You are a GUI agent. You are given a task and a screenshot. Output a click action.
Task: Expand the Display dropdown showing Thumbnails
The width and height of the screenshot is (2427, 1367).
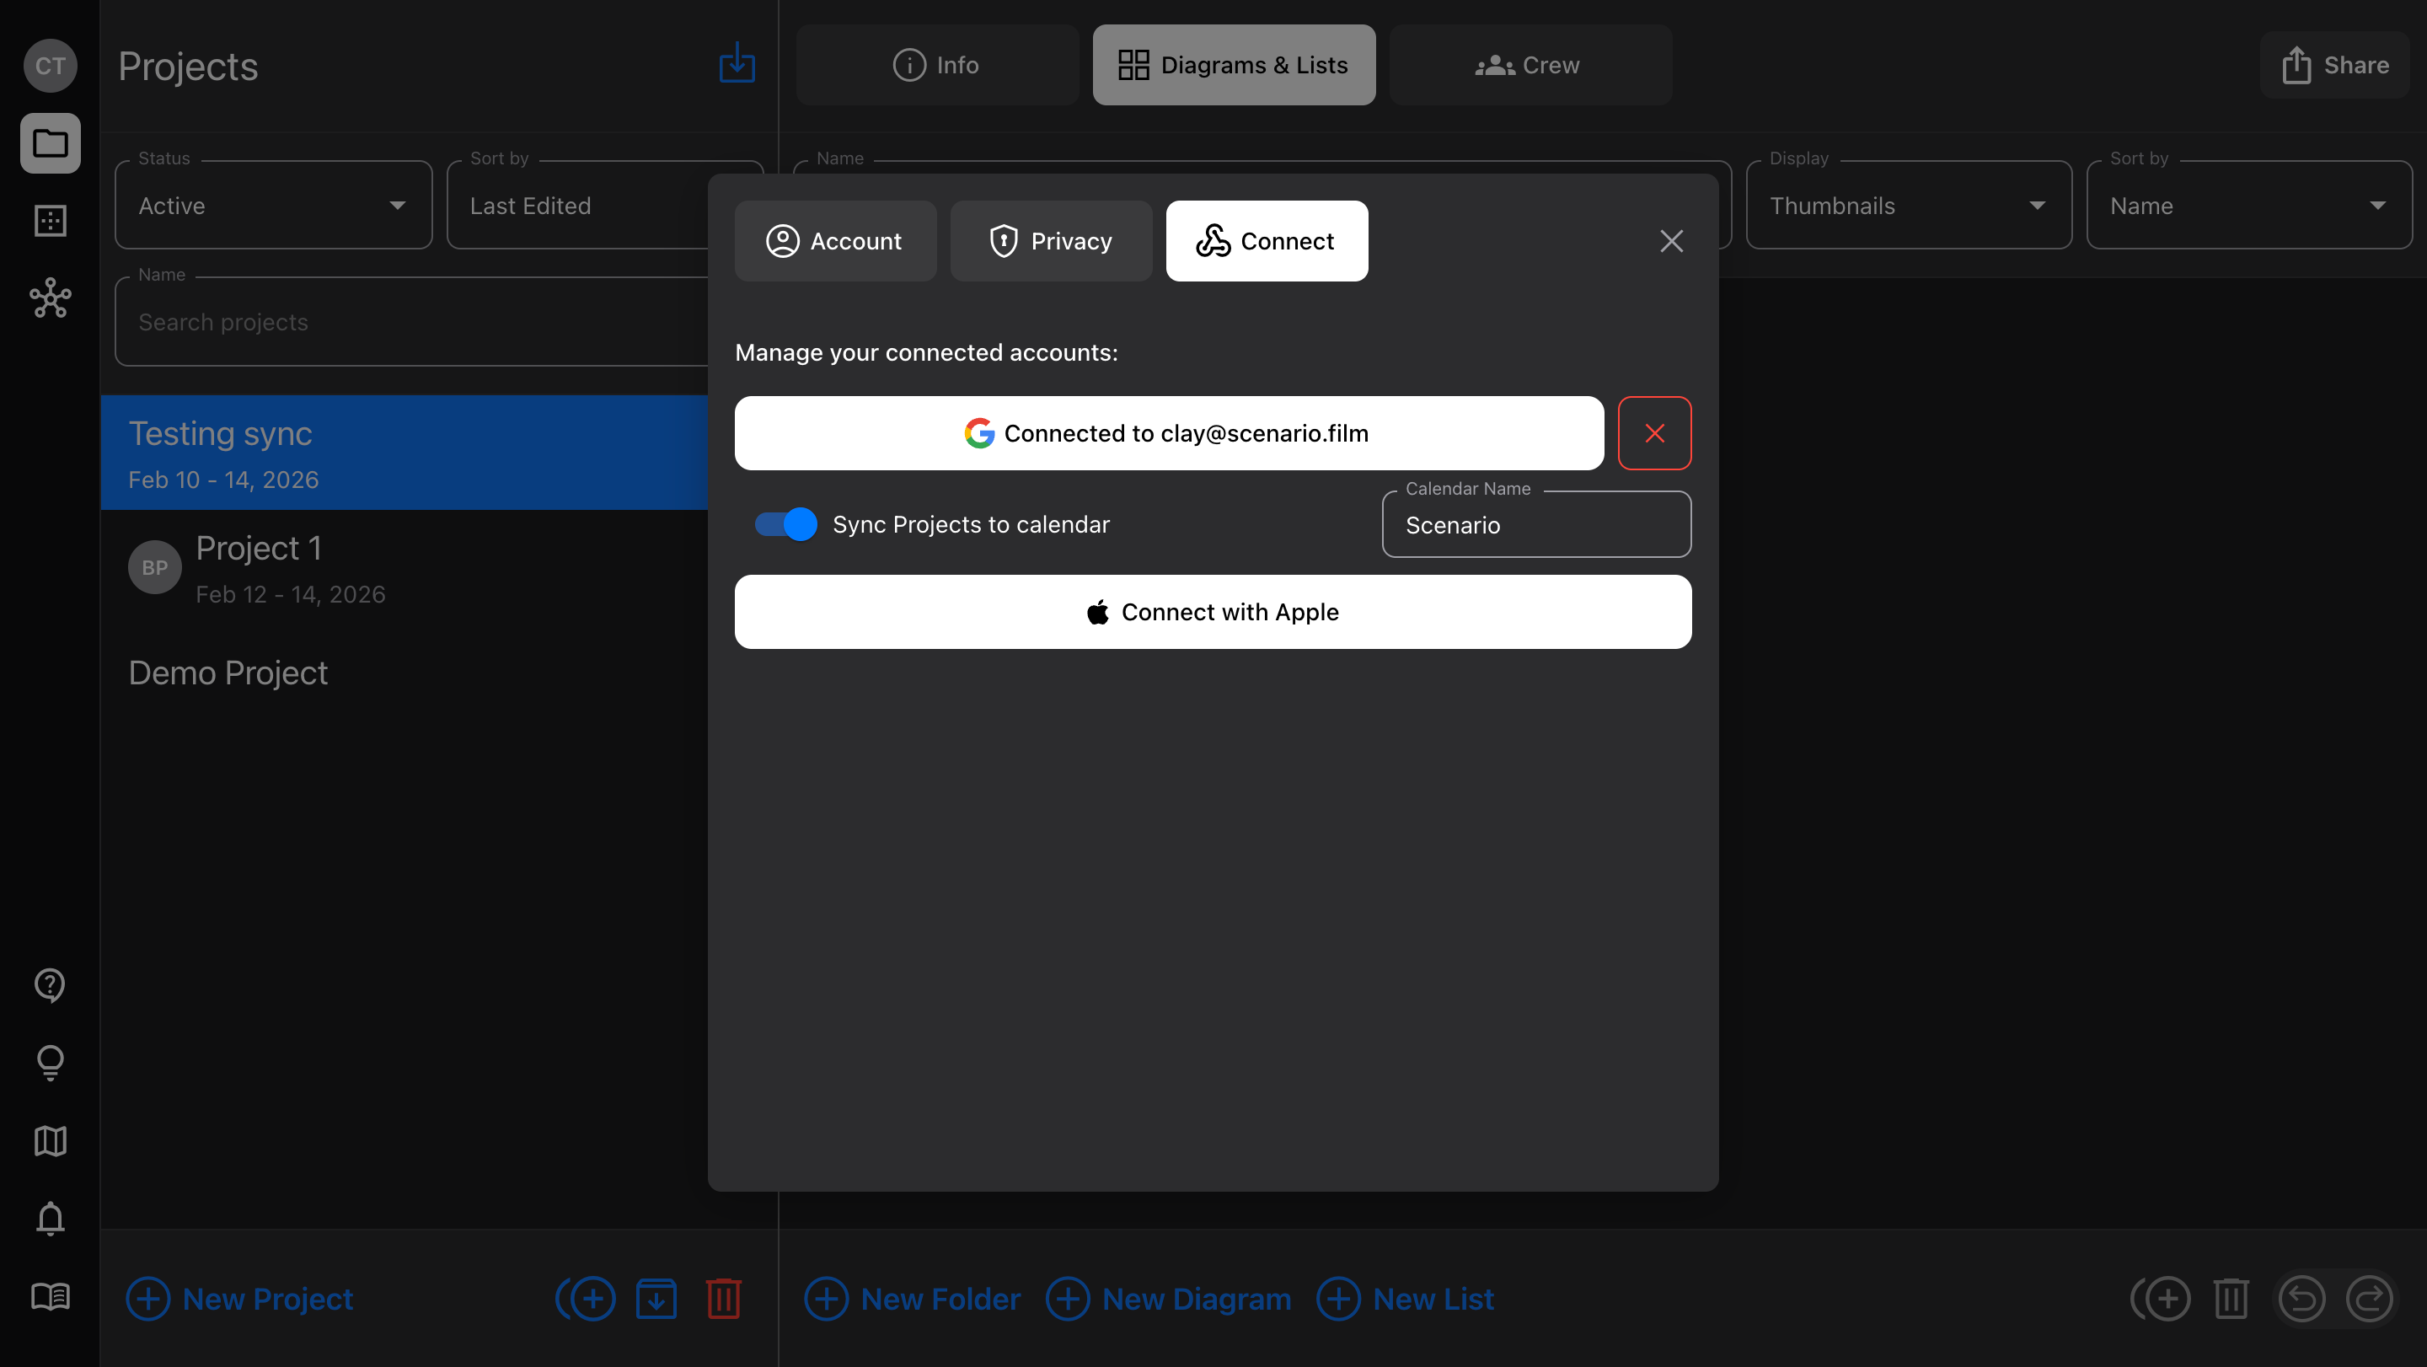coord(1908,206)
